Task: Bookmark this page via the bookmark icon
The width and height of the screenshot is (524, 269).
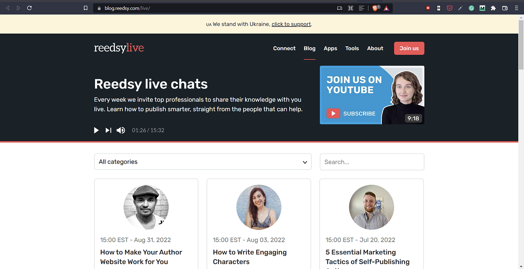Action: pyautogui.click(x=85, y=8)
